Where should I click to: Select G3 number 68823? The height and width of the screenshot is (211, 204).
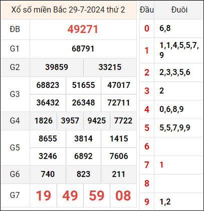click(48, 85)
